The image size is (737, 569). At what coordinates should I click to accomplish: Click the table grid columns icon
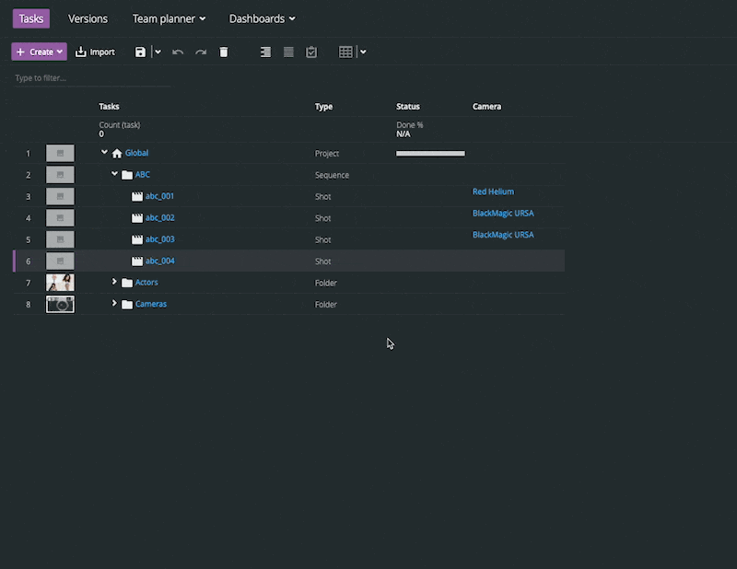coord(345,52)
